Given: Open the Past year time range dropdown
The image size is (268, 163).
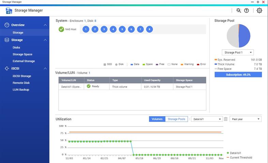Looking at the screenshot, I should [245, 119].
